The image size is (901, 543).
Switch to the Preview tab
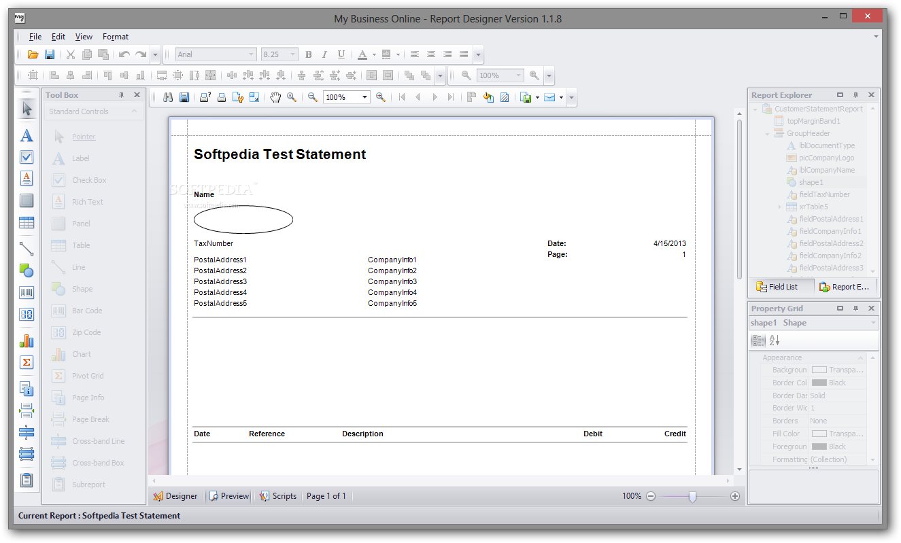click(x=229, y=496)
